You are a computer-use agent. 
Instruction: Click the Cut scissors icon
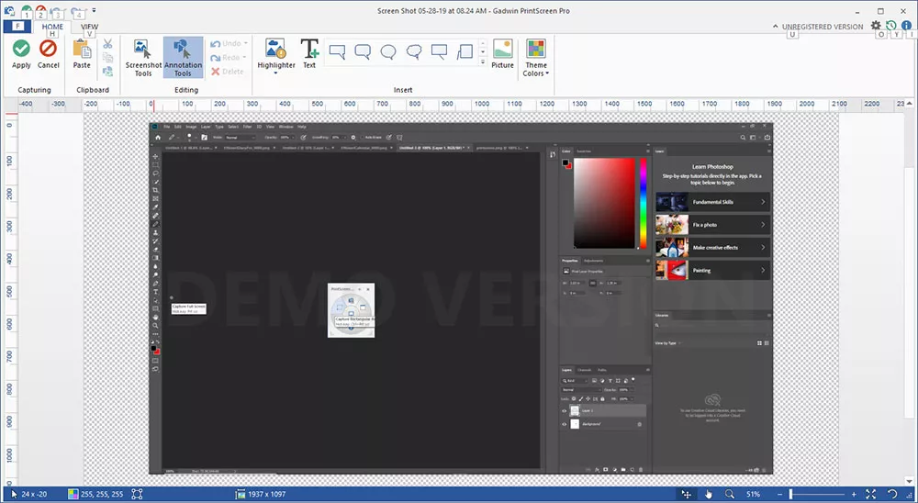point(107,44)
